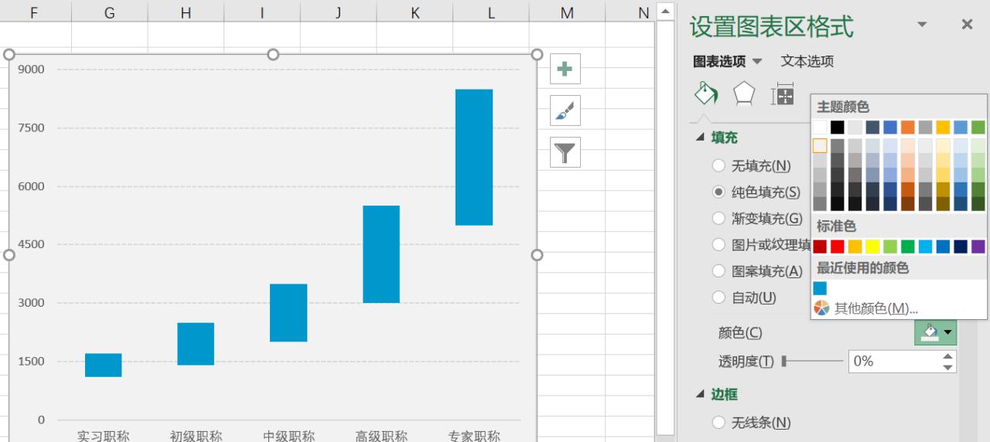Click the chart's right-middle resize handle

(537, 255)
